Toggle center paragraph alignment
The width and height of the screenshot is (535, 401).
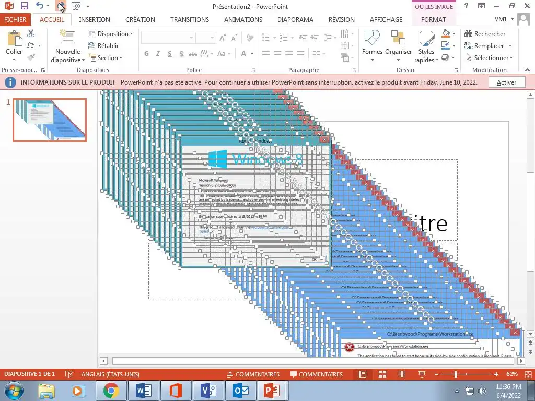277,54
